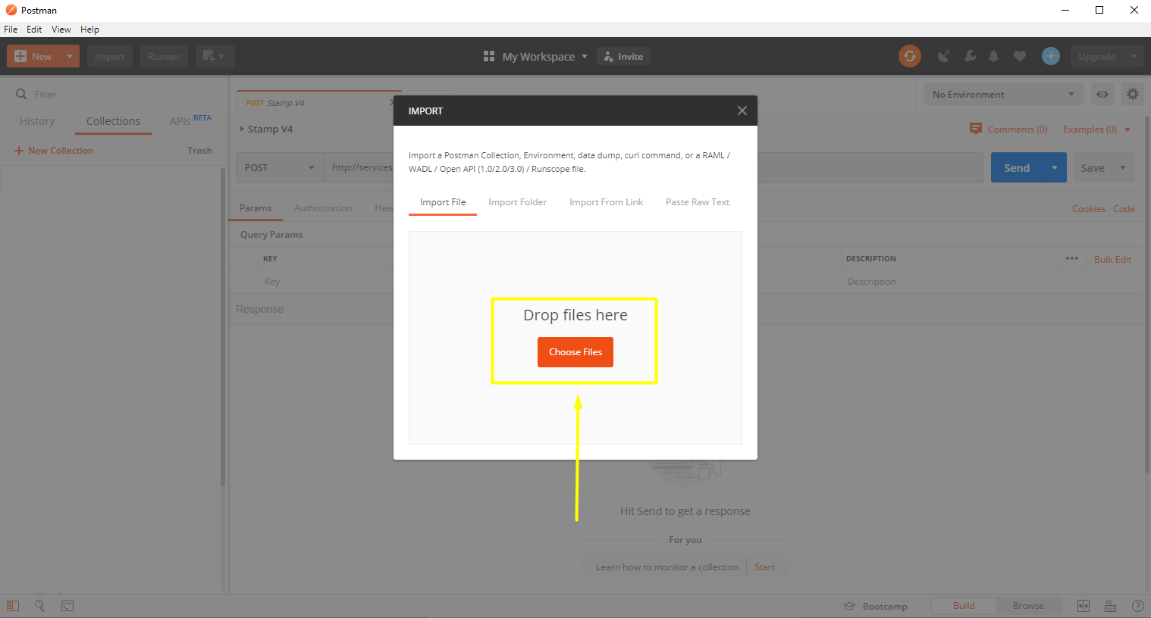Open the View menu
The height and width of the screenshot is (618, 1151).
[x=61, y=29]
